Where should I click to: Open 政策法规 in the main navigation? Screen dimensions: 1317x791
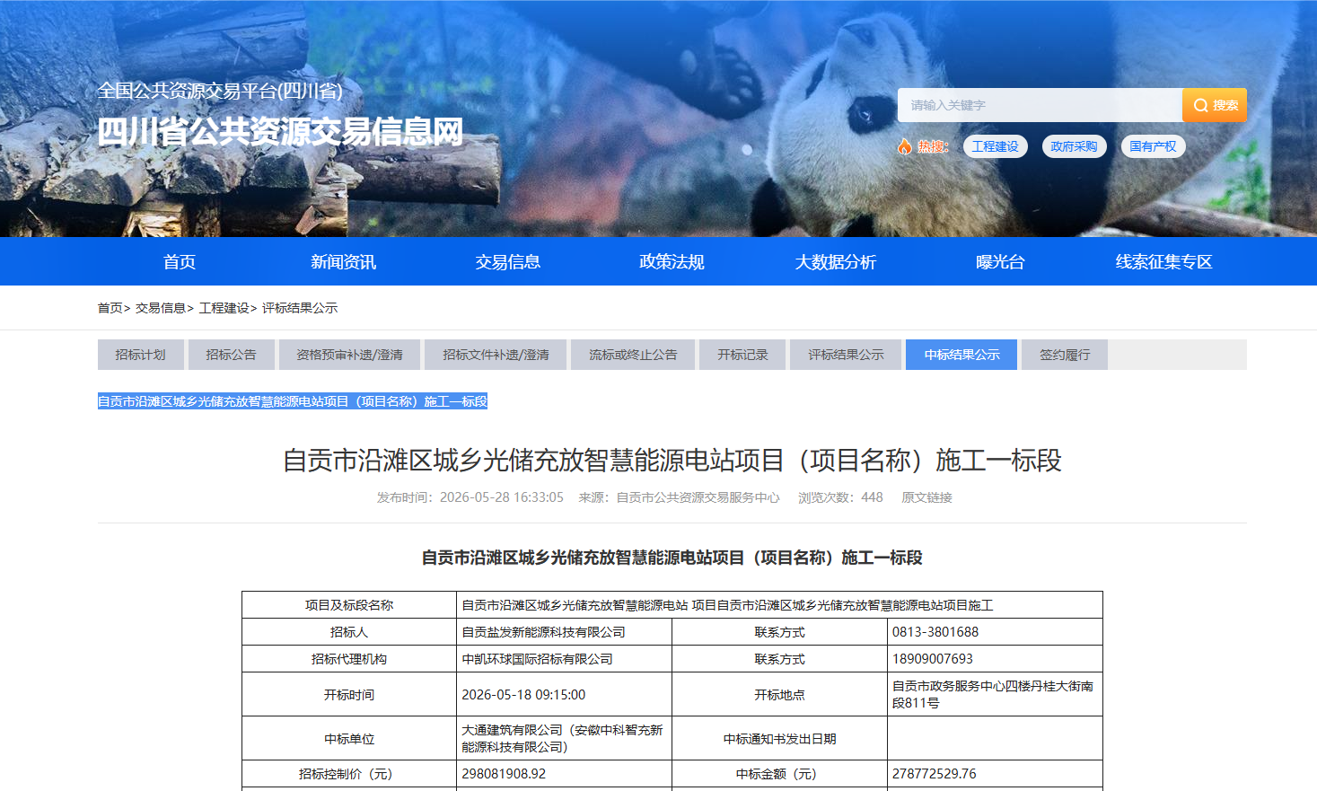(x=672, y=262)
